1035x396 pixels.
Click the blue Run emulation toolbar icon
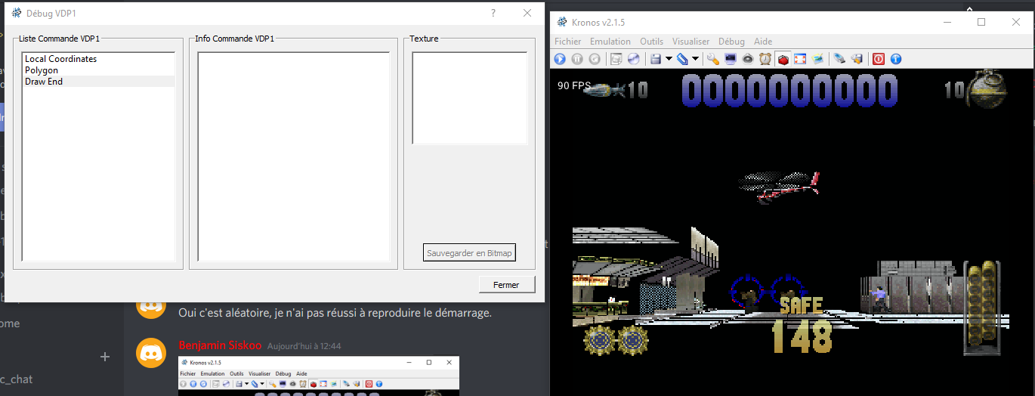[x=560, y=59]
